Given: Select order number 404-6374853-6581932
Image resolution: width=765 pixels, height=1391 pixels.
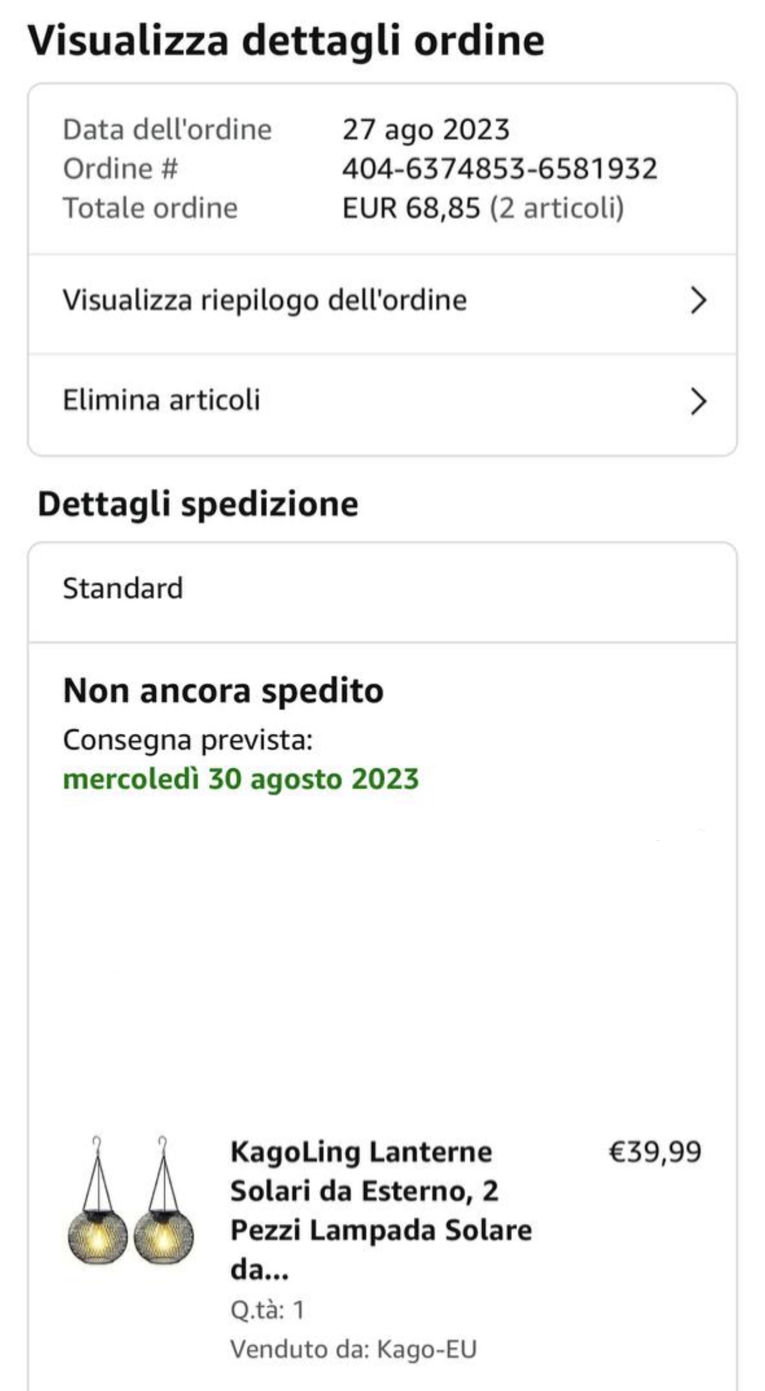Looking at the screenshot, I should tap(499, 169).
